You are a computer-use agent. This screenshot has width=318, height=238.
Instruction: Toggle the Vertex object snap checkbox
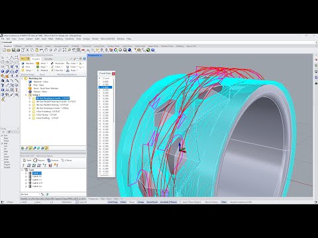[x=2, y=162]
